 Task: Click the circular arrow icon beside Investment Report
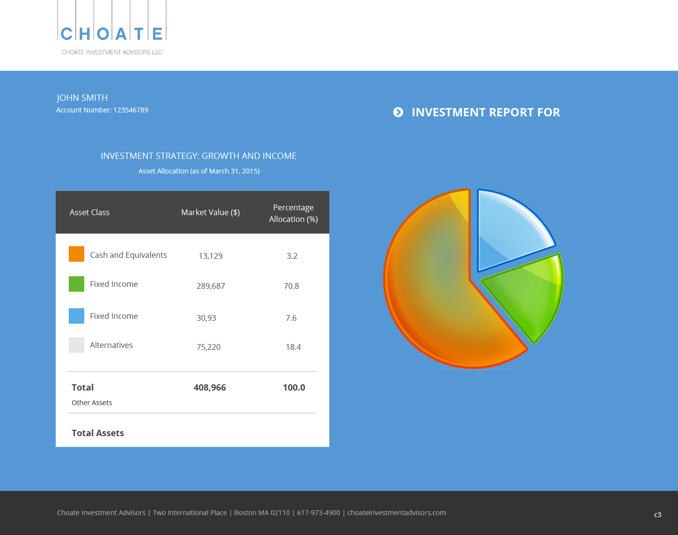point(398,112)
